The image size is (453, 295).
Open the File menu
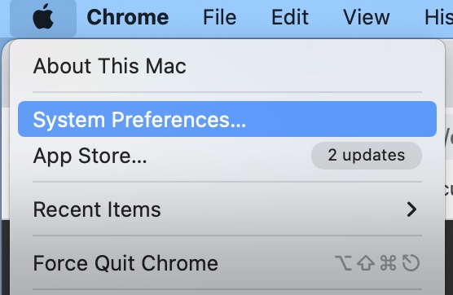pyautogui.click(x=219, y=17)
